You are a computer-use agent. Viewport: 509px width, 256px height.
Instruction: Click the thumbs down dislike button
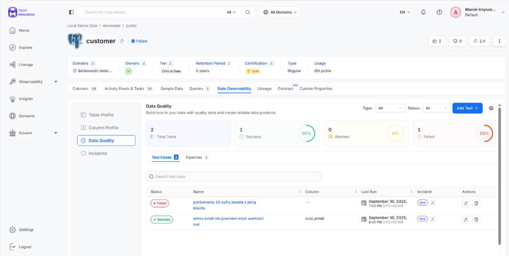[457, 41]
